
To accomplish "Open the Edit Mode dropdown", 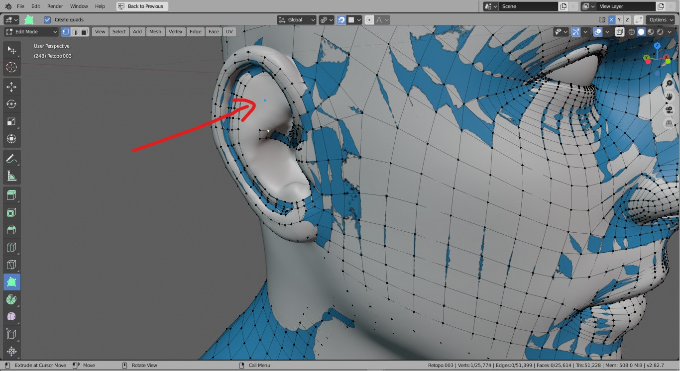I will click(x=31, y=32).
